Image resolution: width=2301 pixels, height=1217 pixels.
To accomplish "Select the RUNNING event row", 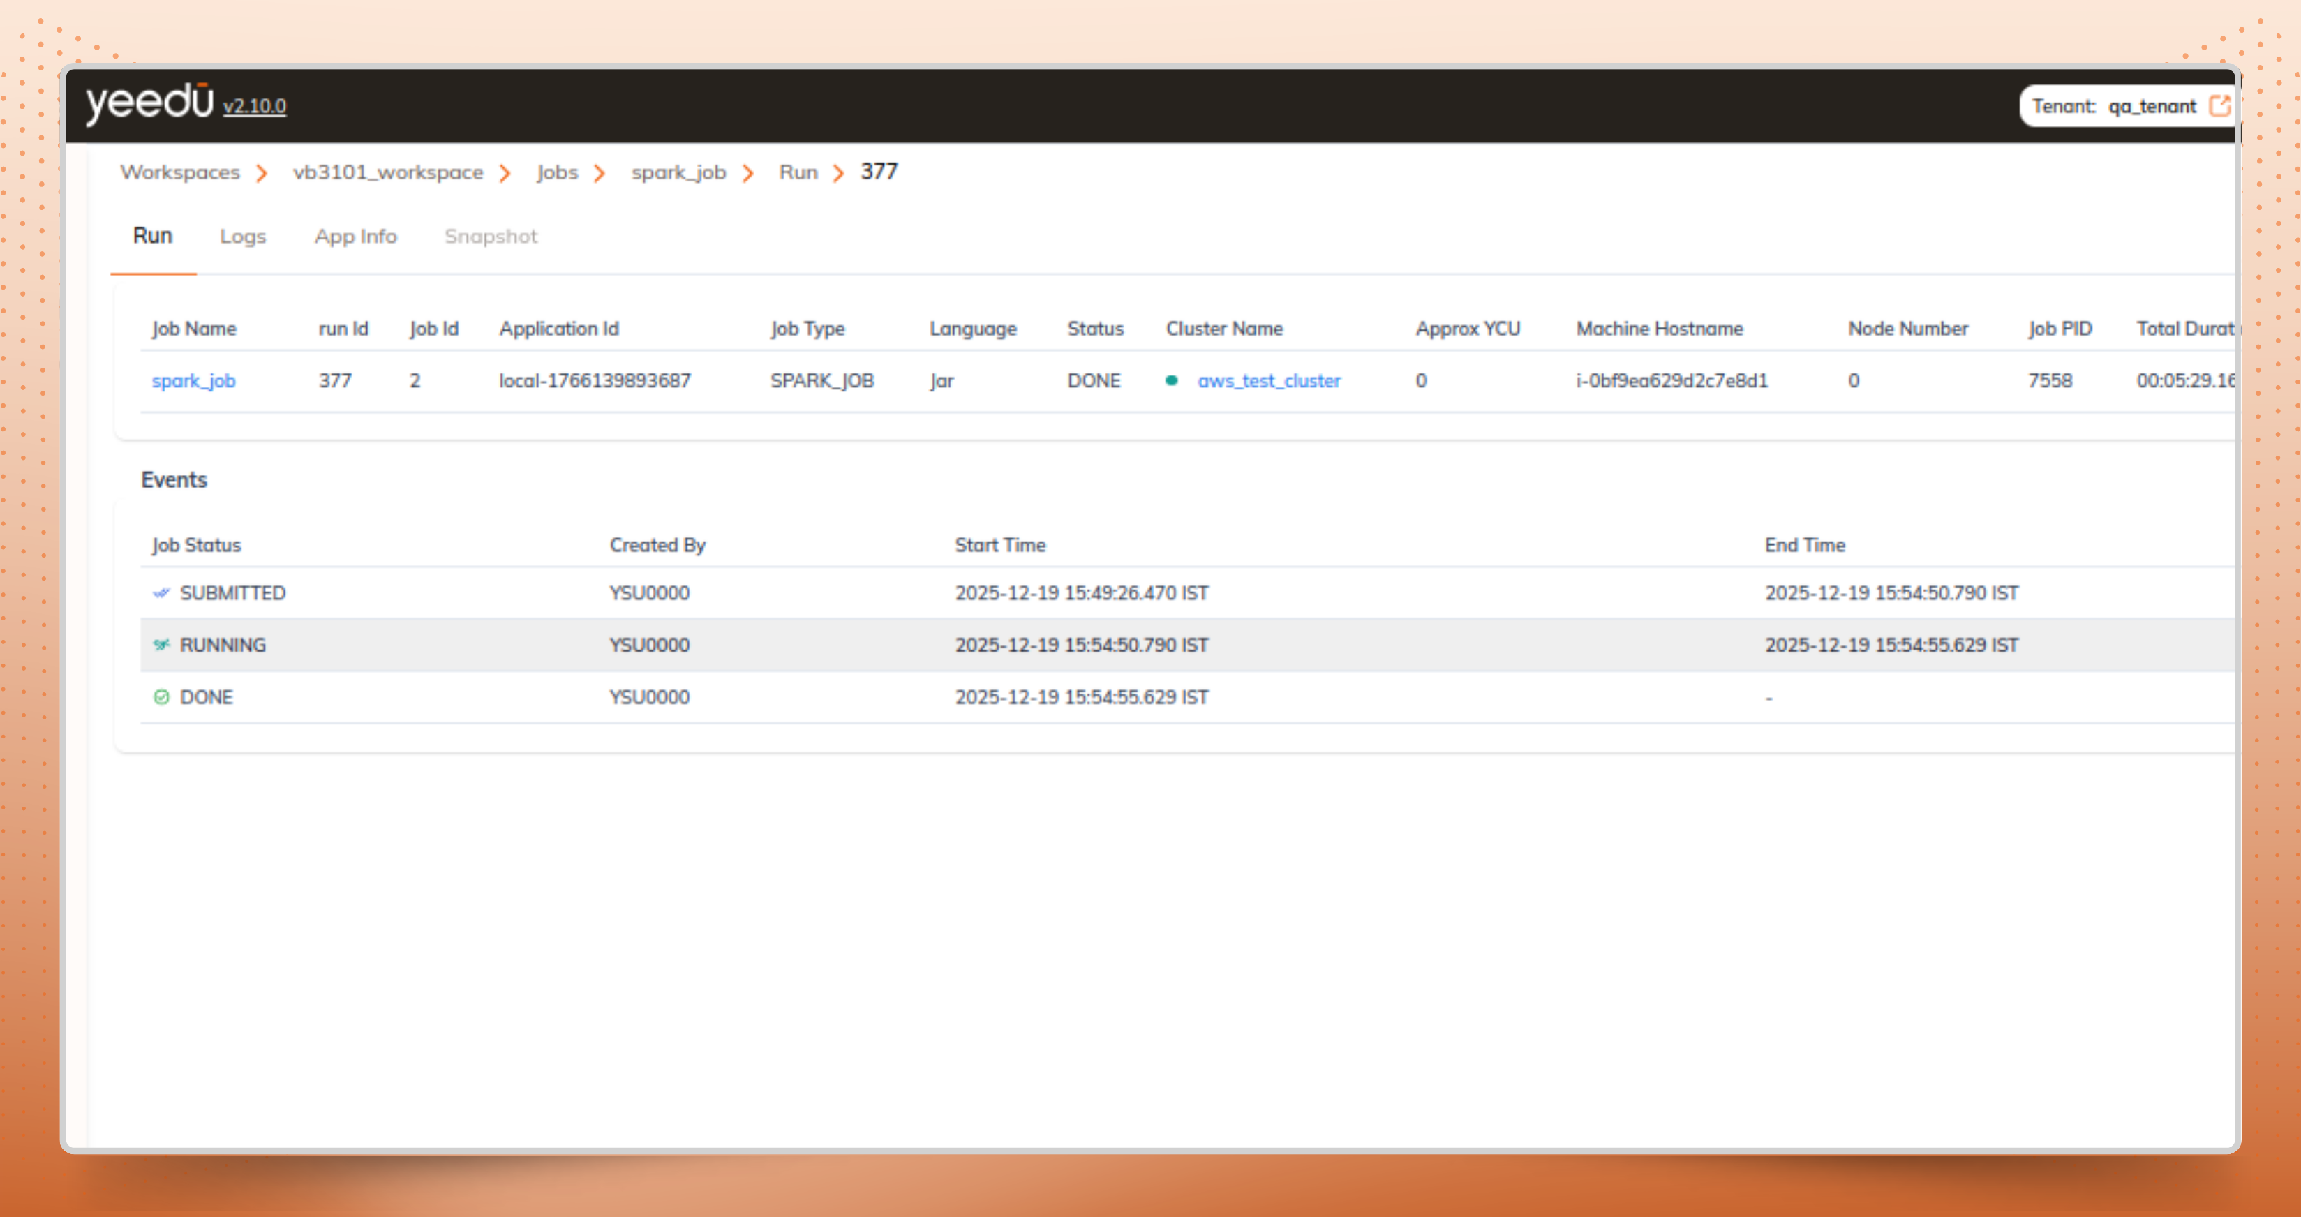I will point(1072,645).
